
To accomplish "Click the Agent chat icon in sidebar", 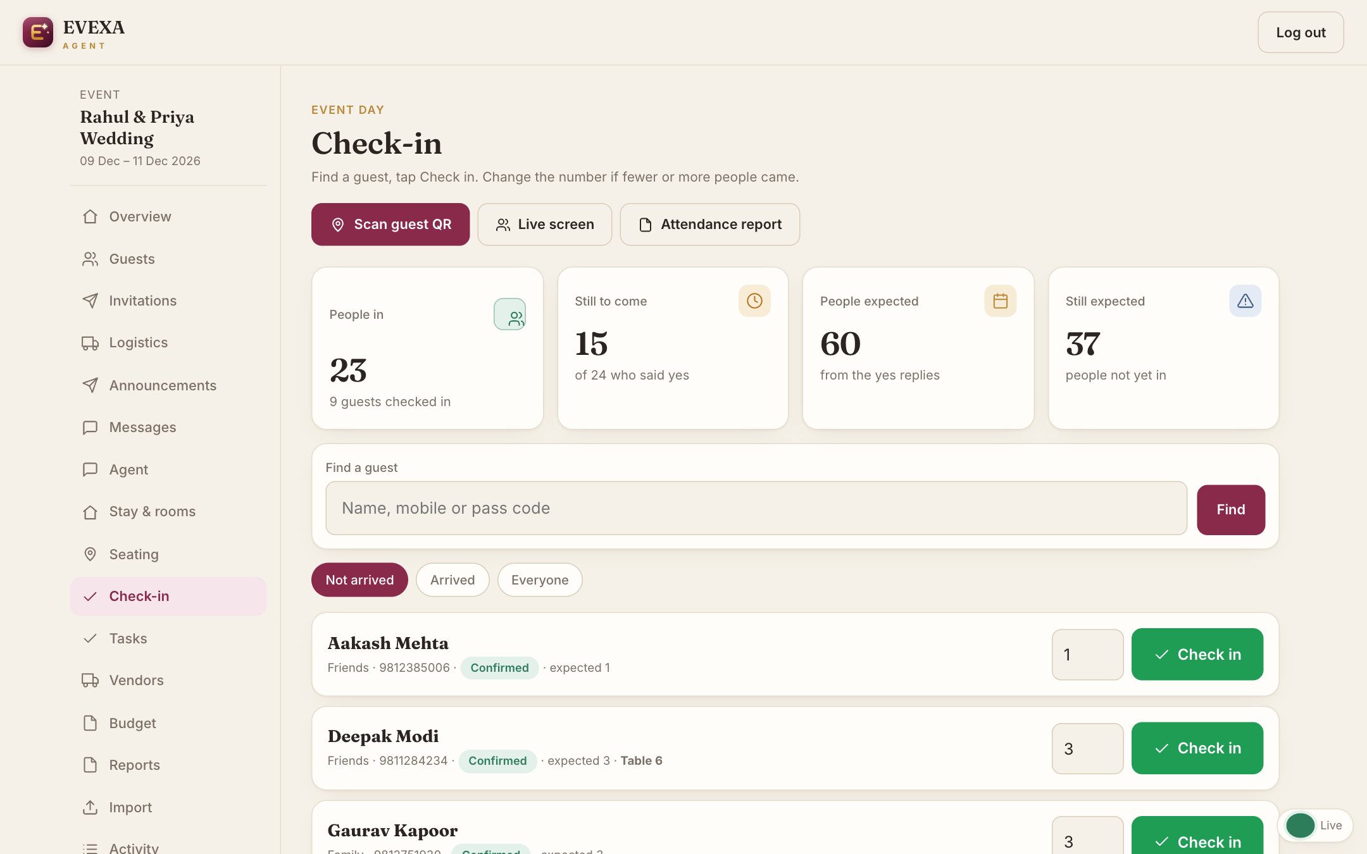I will point(91,469).
